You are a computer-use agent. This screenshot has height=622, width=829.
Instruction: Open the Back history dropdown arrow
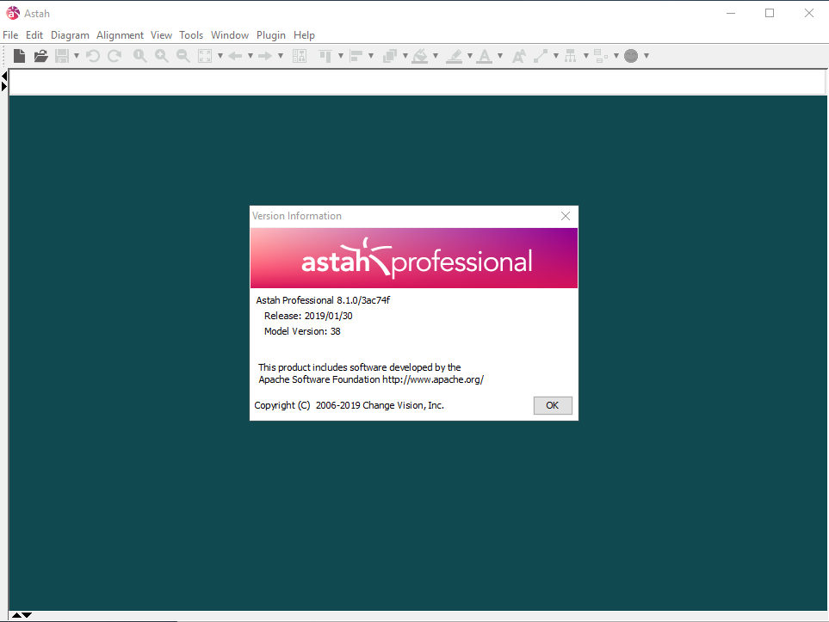[251, 55]
